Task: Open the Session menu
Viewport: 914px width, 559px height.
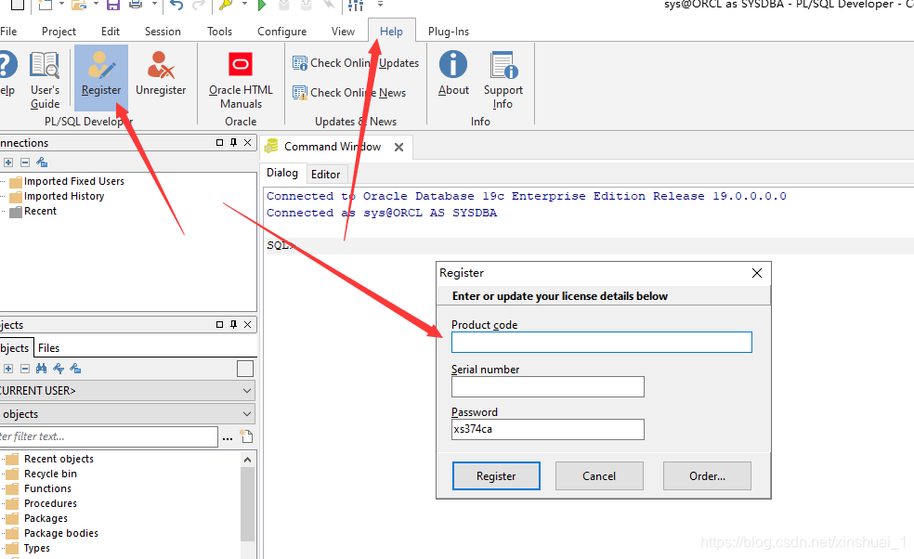Action: [x=163, y=32]
